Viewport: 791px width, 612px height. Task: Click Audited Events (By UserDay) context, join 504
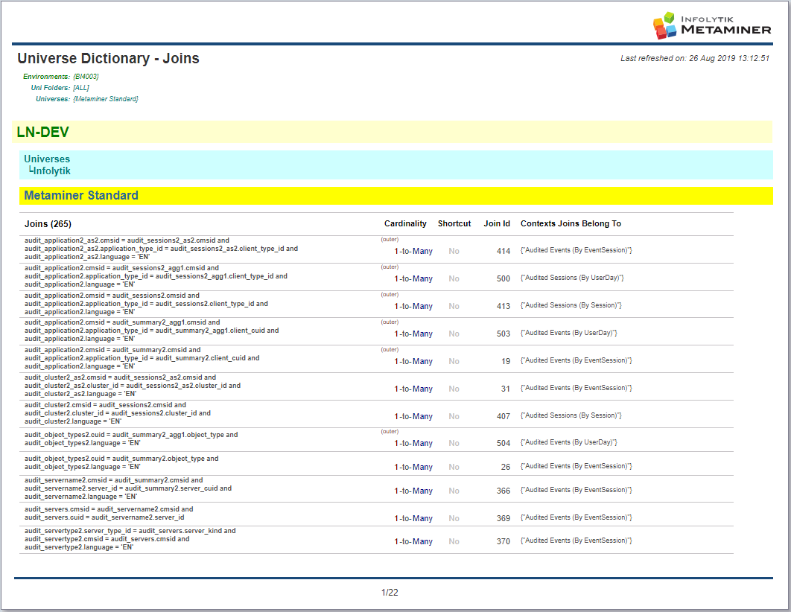568,442
